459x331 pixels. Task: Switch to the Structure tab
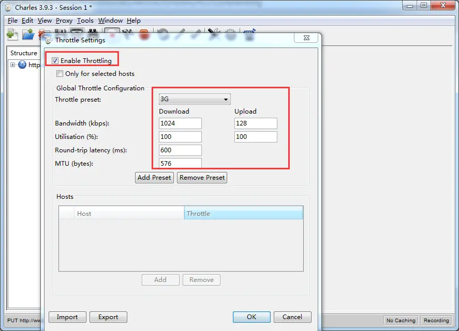pyautogui.click(x=24, y=53)
